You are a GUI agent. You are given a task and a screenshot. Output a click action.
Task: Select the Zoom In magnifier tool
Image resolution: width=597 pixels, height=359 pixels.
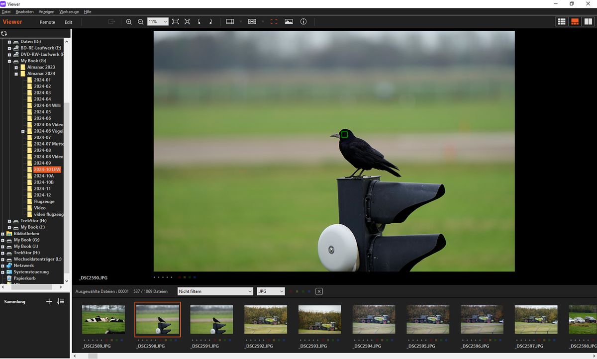(x=129, y=22)
